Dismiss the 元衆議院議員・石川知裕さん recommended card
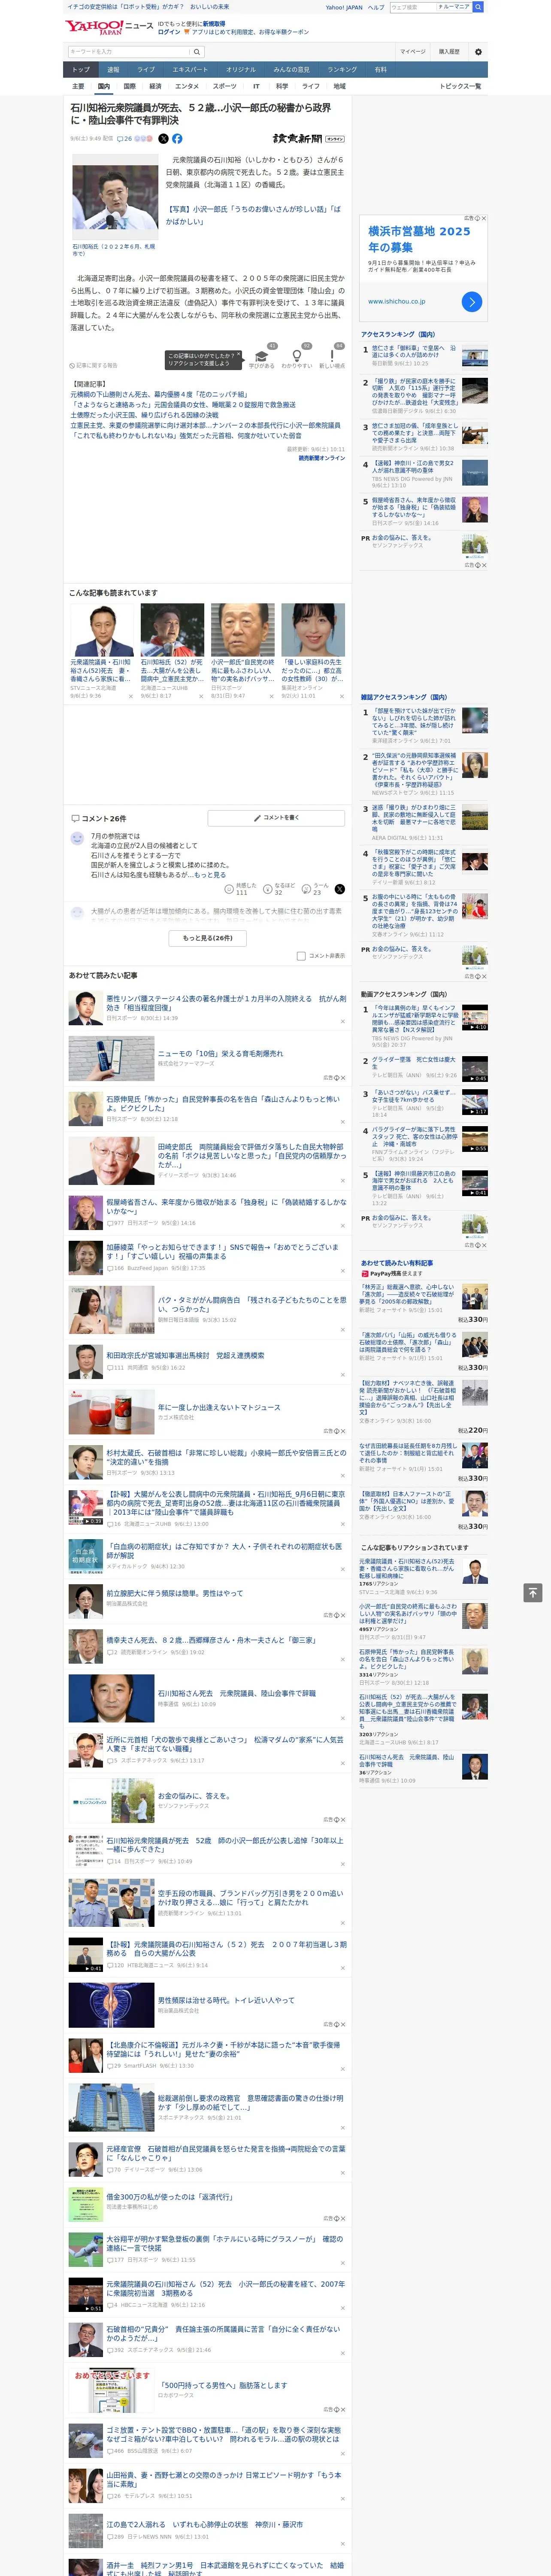 [131, 696]
